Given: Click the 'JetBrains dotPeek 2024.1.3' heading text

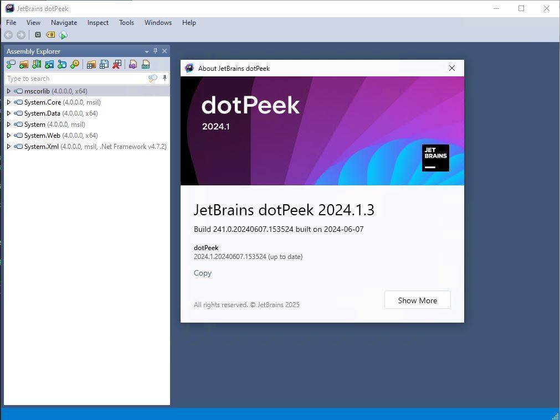Looking at the screenshot, I should coord(284,210).
